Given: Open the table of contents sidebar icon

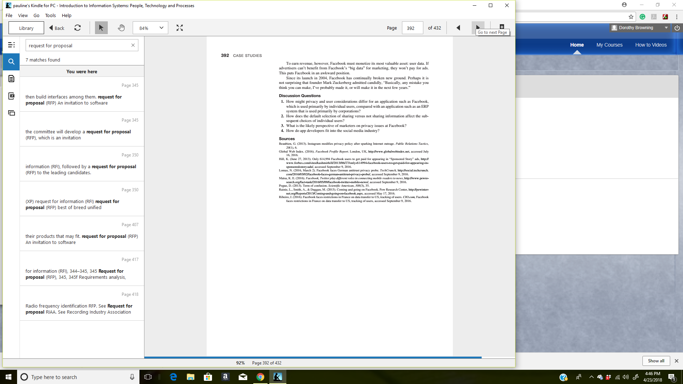Looking at the screenshot, I should point(11,45).
